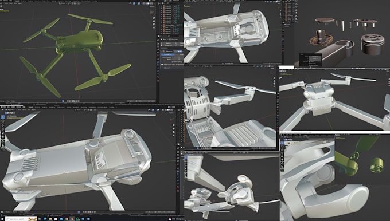This screenshot has height=221, width=390.
Task: Select the Select Box tool in lower-left Blender window
Action: [3, 117]
